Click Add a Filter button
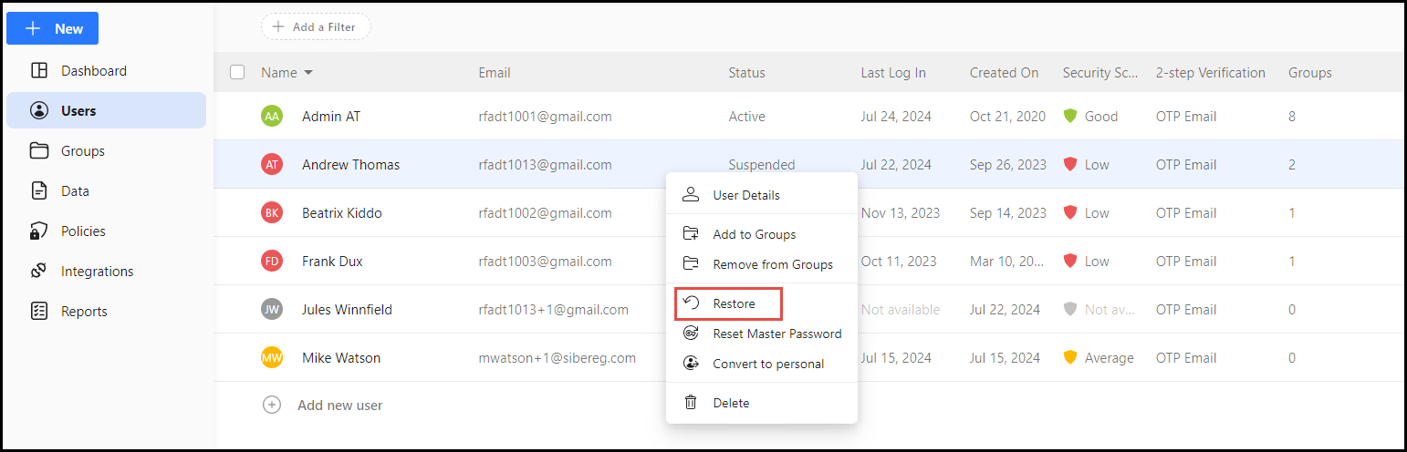The height and width of the screenshot is (452, 1407). (x=316, y=27)
